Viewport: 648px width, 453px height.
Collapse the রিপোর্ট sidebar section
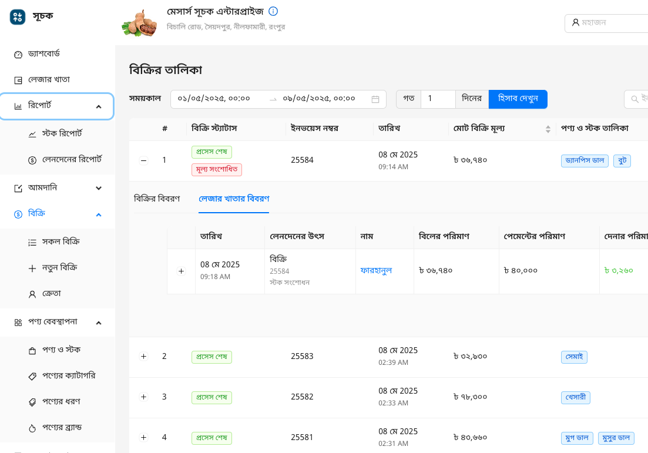tap(99, 106)
